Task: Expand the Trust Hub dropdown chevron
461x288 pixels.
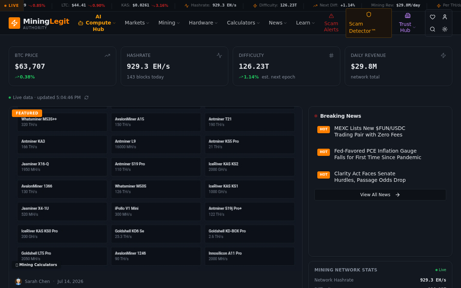Action: pyautogui.click(x=414, y=27)
